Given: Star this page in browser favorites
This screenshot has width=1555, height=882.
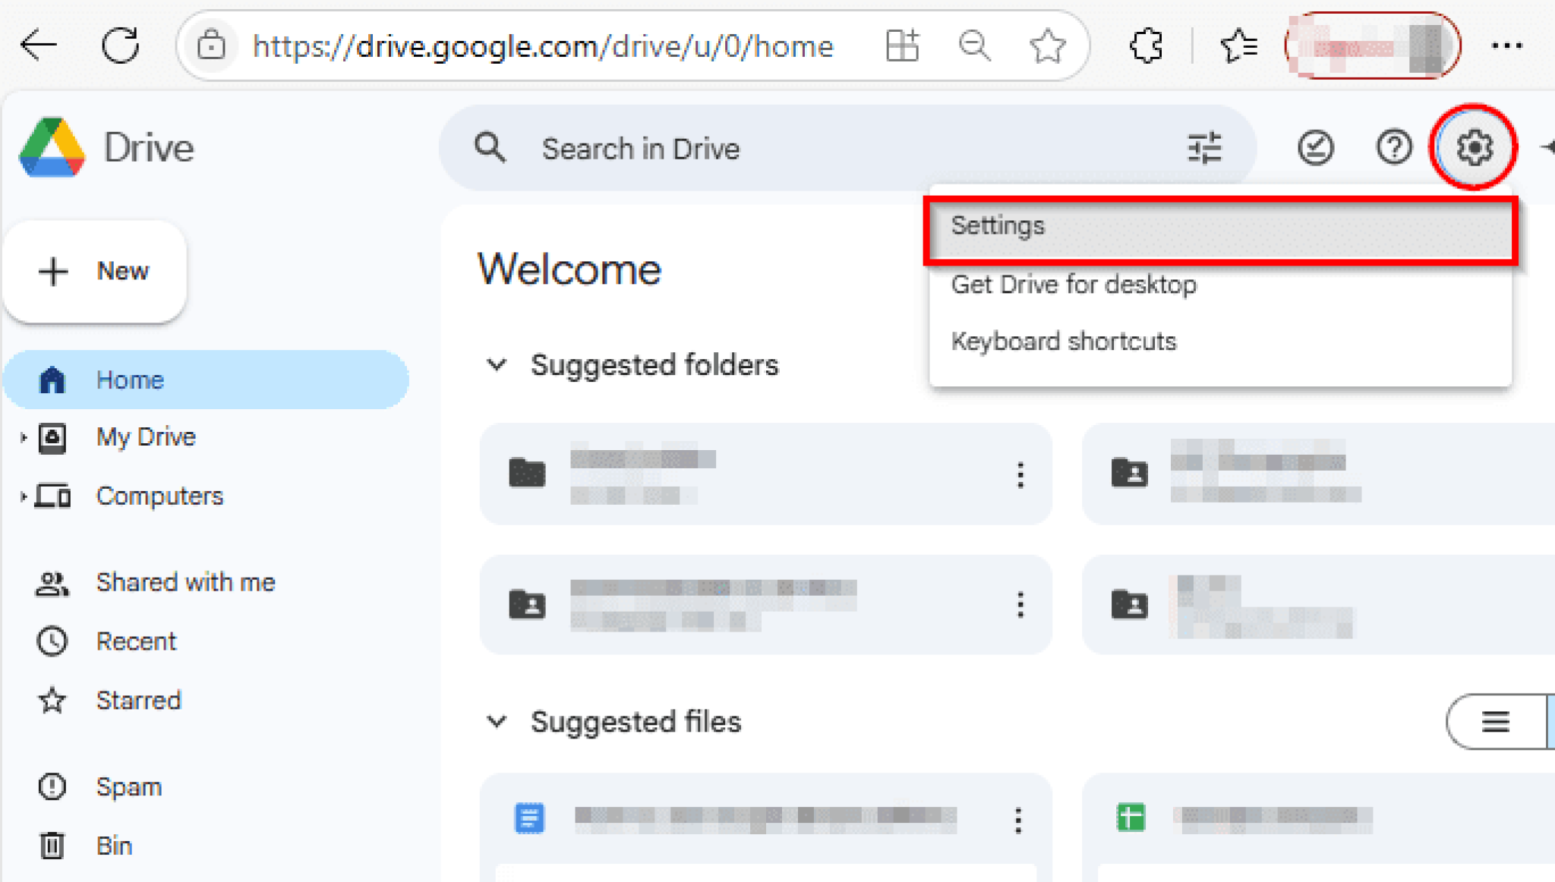Looking at the screenshot, I should pyautogui.click(x=1047, y=46).
